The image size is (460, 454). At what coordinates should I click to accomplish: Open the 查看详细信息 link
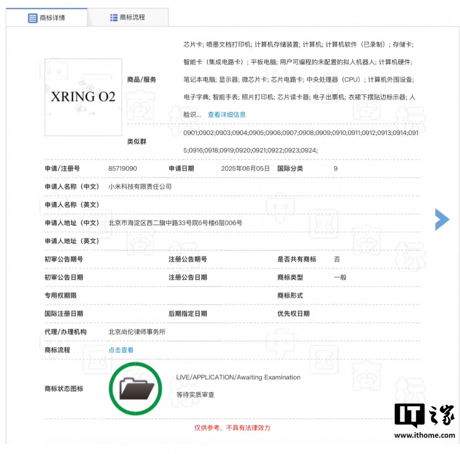point(227,114)
